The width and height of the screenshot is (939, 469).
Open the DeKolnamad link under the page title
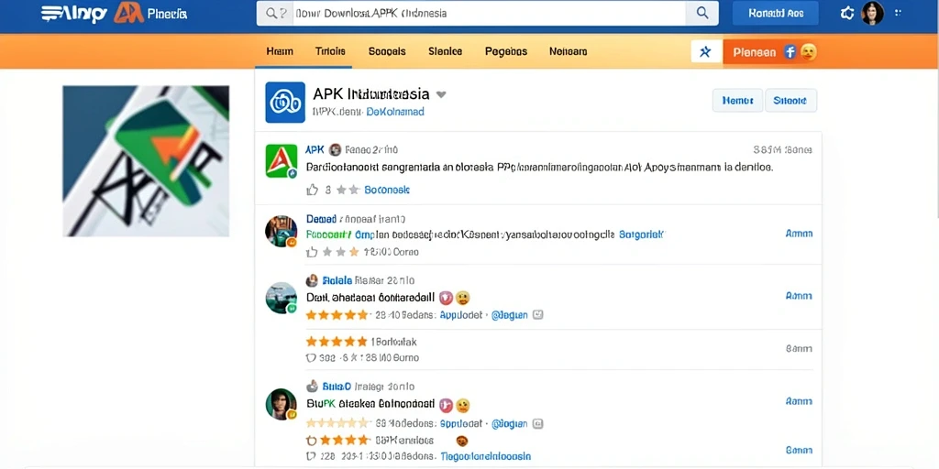[395, 111]
